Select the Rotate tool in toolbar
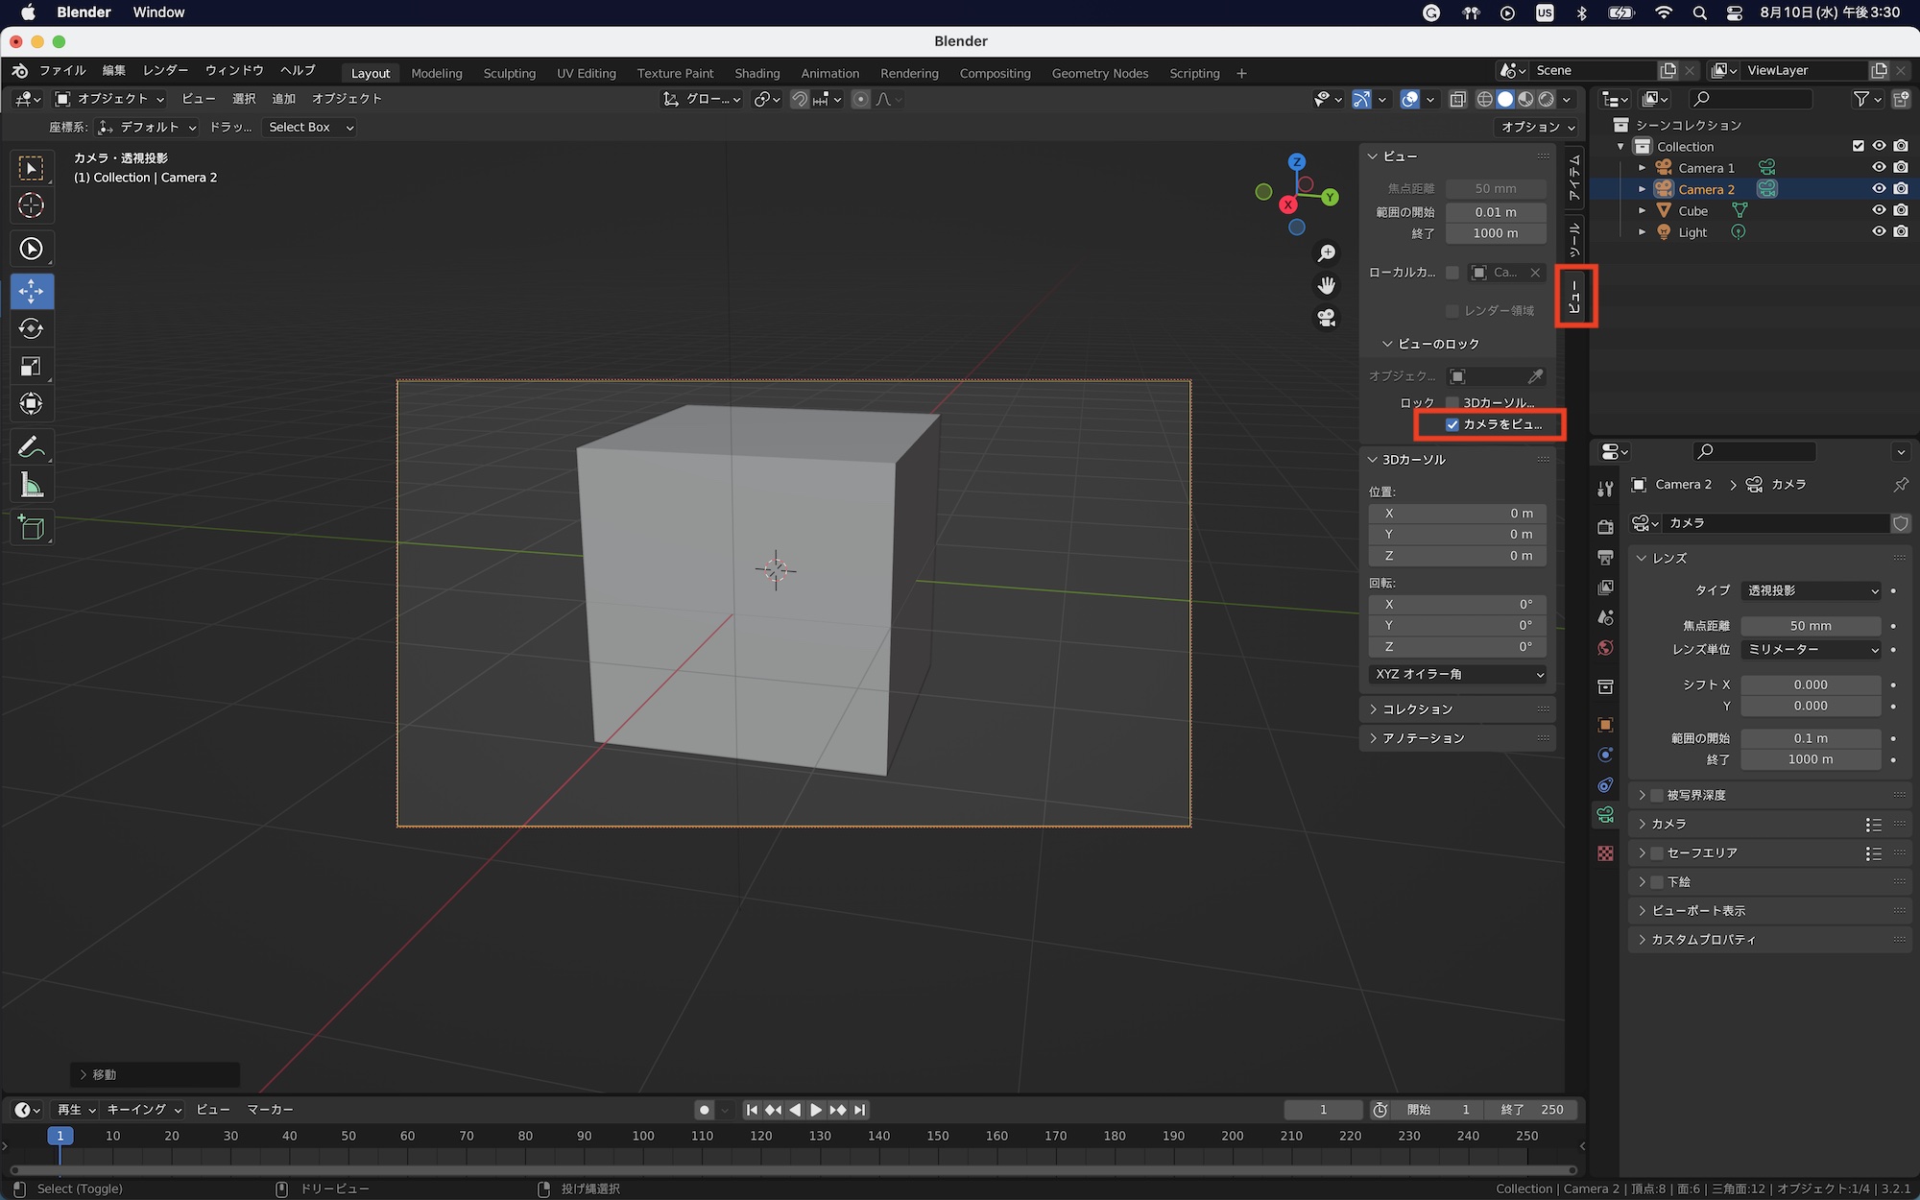The width and height of the screenshot is (1920, 1200). pos(31,328)
